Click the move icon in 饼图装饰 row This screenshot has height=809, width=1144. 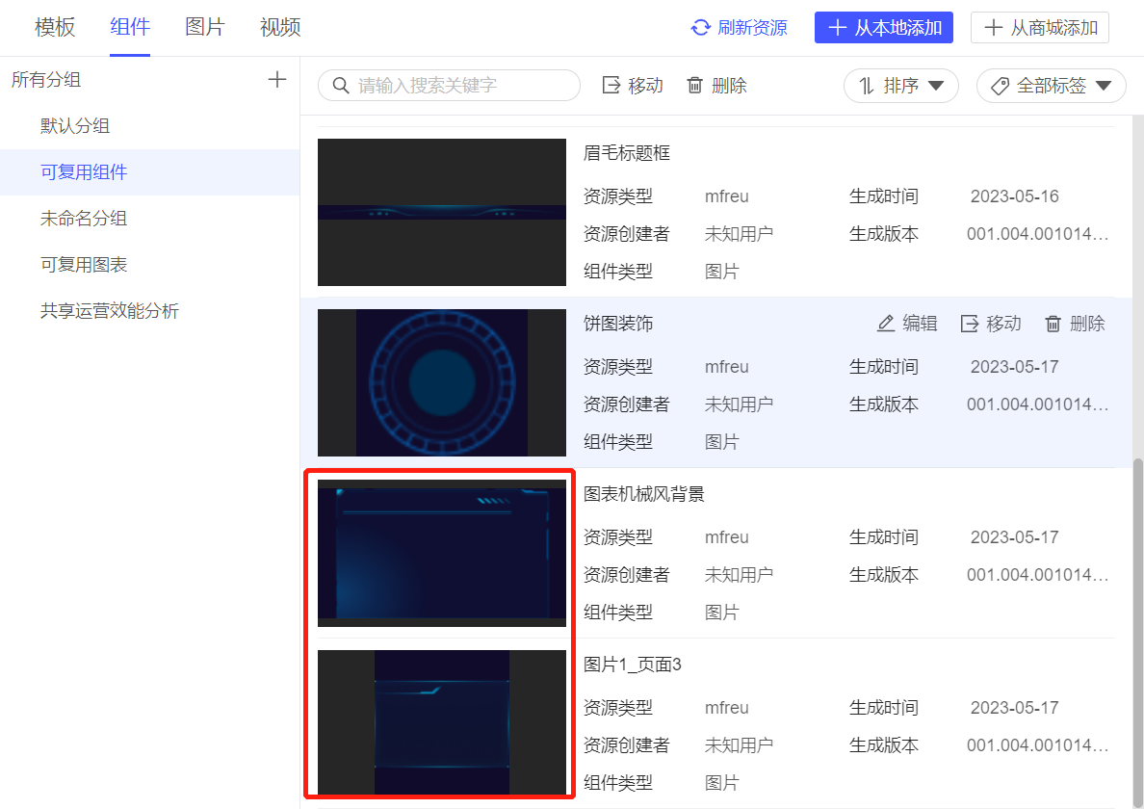point(970,324)
